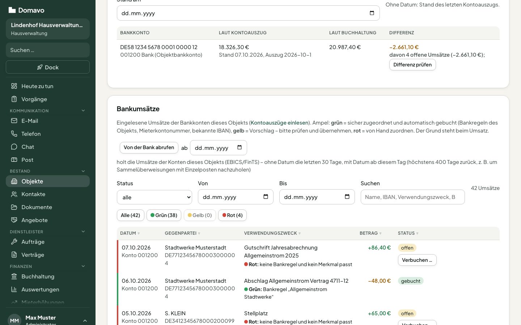The image size is (521, 325).
Task: Focus the sidebar Suchen field
Action: (48, 50)
